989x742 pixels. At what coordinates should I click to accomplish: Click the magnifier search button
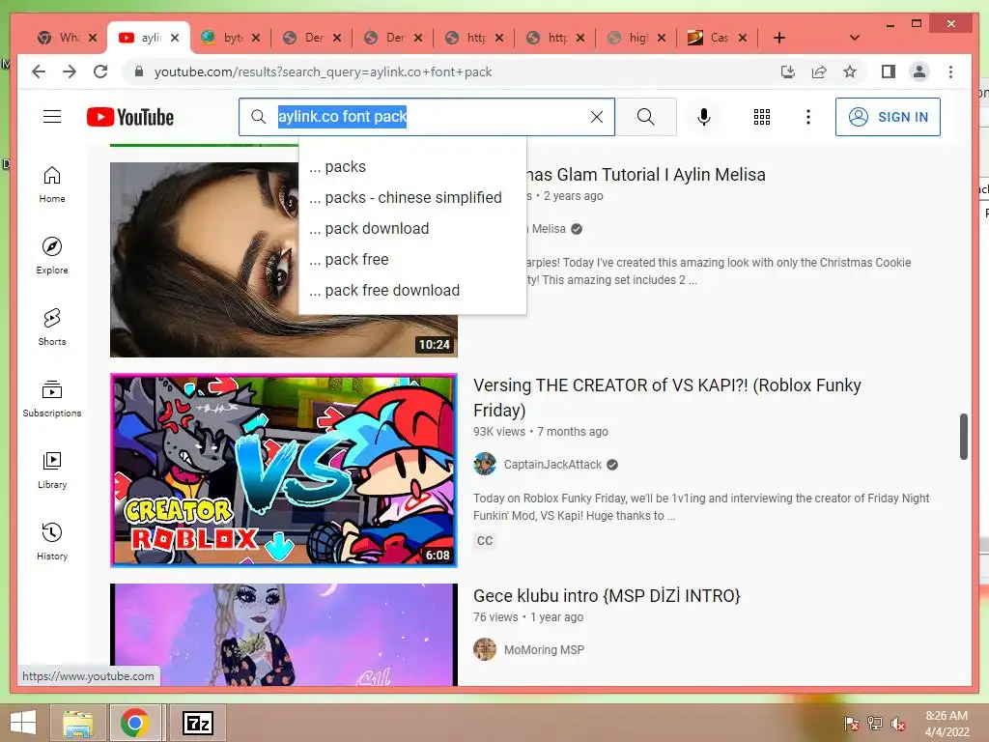[x=645, y=117]
